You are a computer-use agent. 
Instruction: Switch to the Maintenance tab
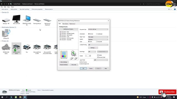point(72,24)
